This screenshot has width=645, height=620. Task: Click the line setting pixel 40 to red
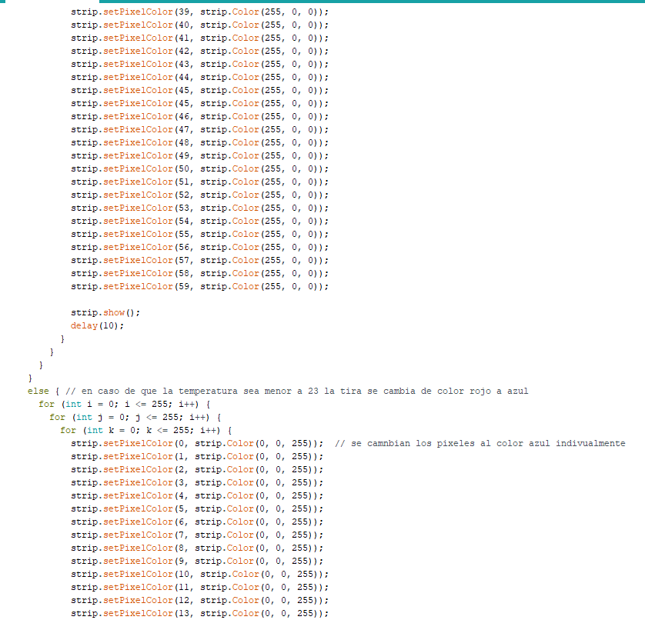coord(199,25)
